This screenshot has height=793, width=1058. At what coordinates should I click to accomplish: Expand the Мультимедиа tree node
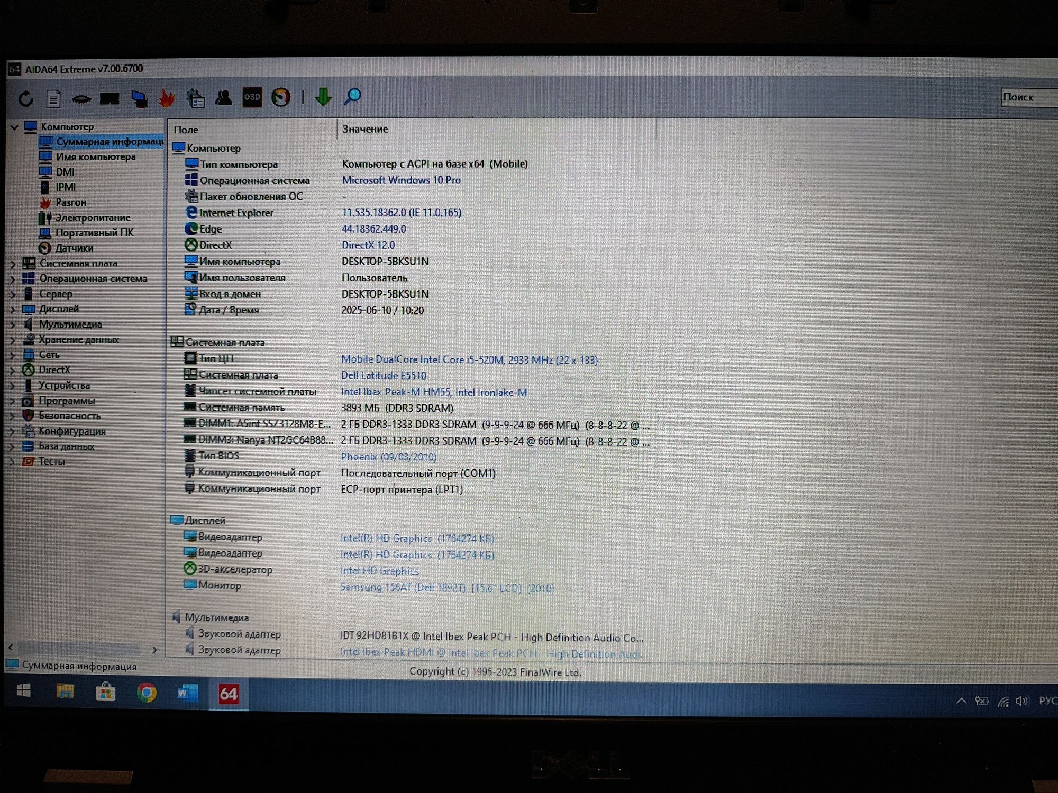(x=13, y=325)
